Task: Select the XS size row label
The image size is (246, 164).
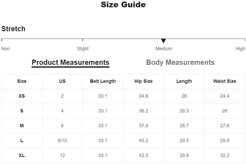Action: (22, 96)
